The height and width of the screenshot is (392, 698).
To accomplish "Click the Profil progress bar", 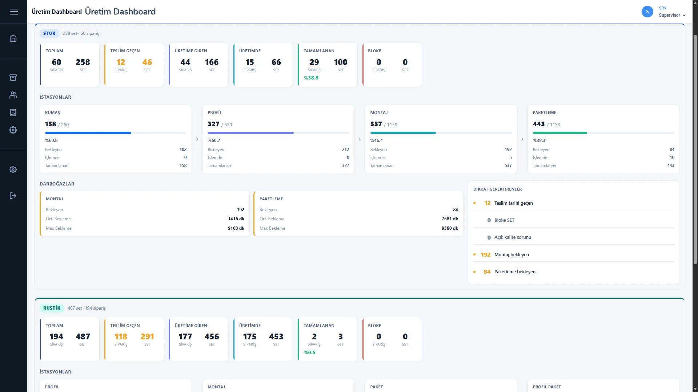I will click(278, 133).
